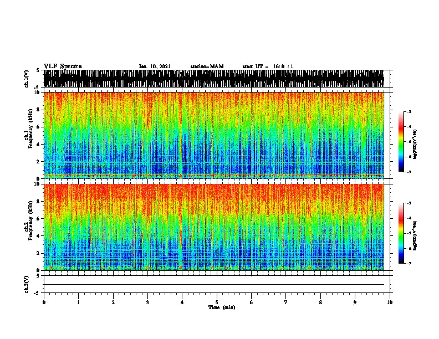This screenshot has width=439, height=339.
Task: Click the "ch.1(V)" axis label
Action: [27, 79]
